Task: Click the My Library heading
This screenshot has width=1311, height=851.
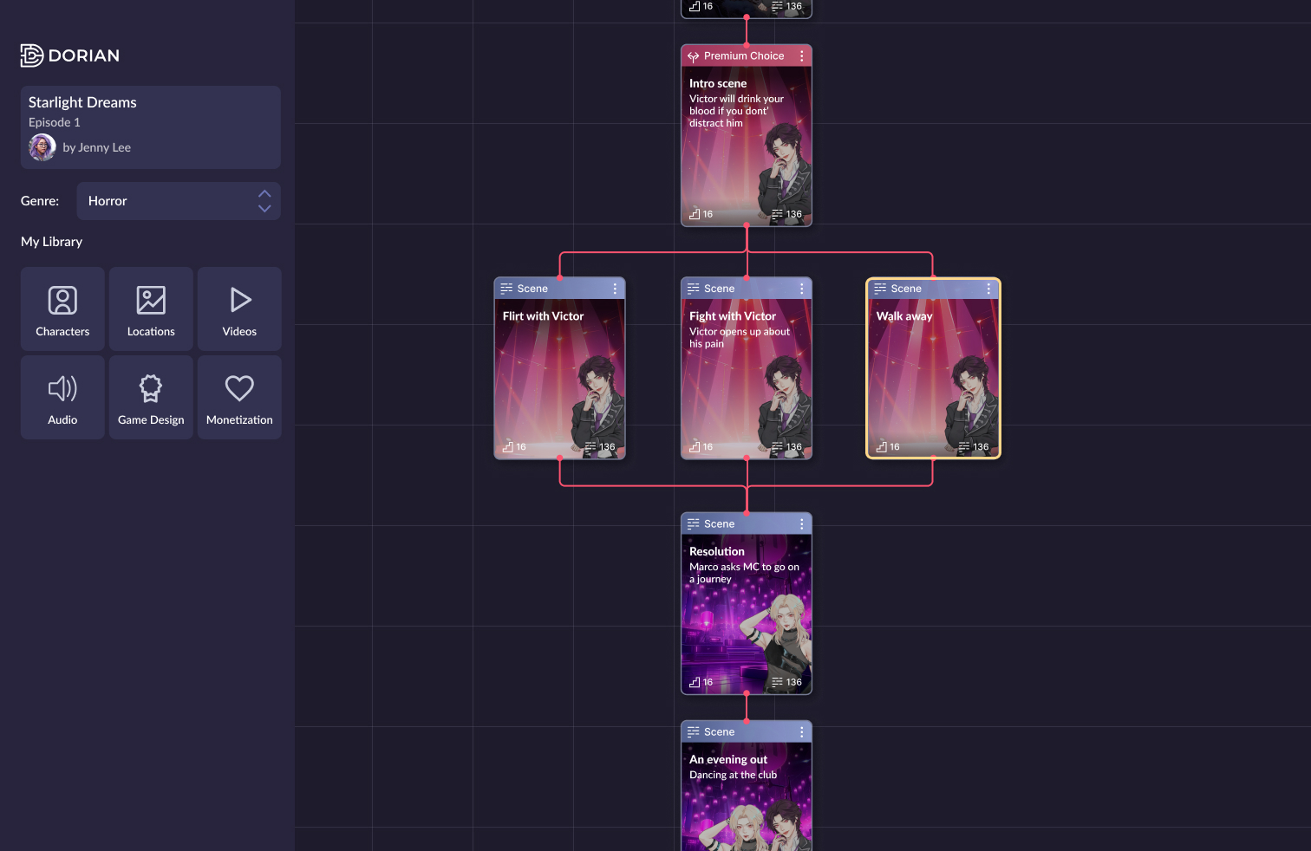Action: (52, 242)
